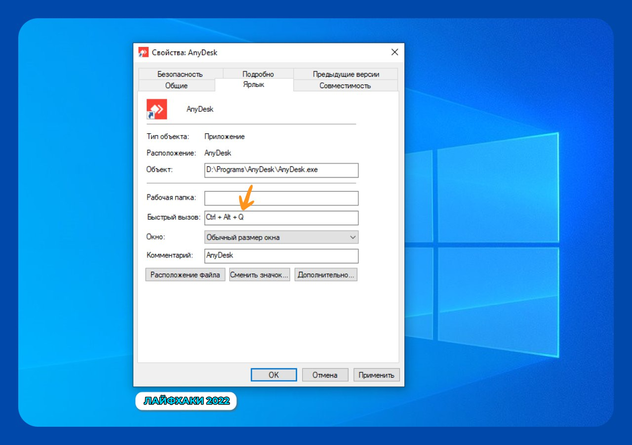Click the Окно: label

tap(156, 237)
